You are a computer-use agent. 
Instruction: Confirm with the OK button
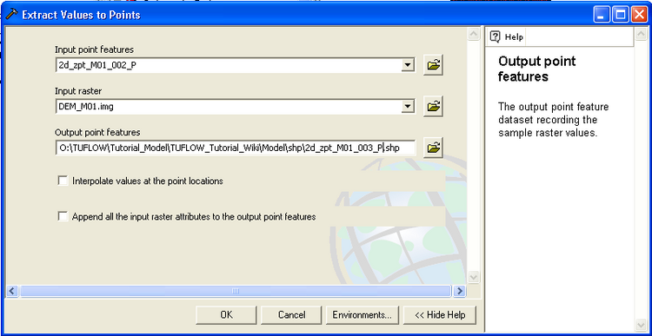click(226, 315)
